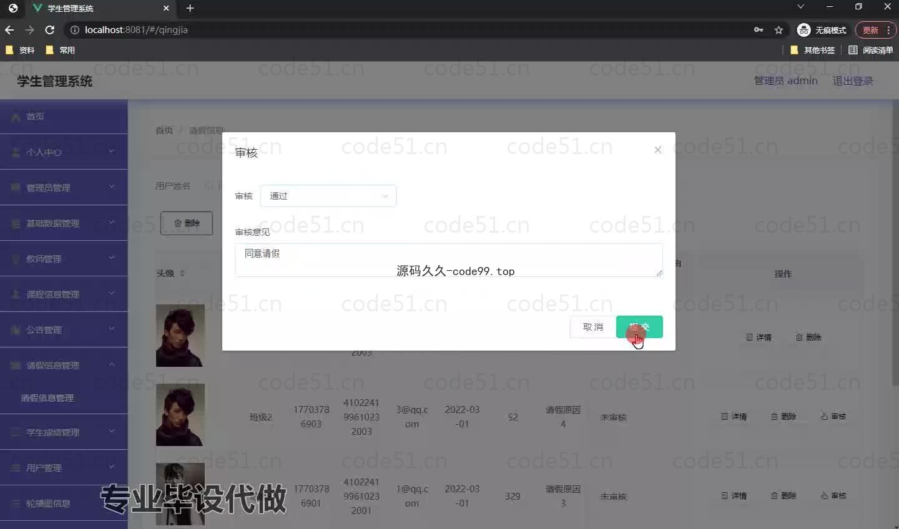Click the browser 更新 button

click(870, 30)
